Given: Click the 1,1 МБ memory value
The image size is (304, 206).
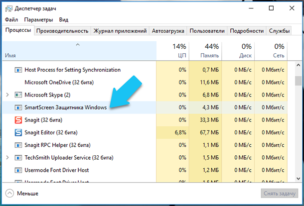Looking at the screenshot, I should (x=210, y=145).
